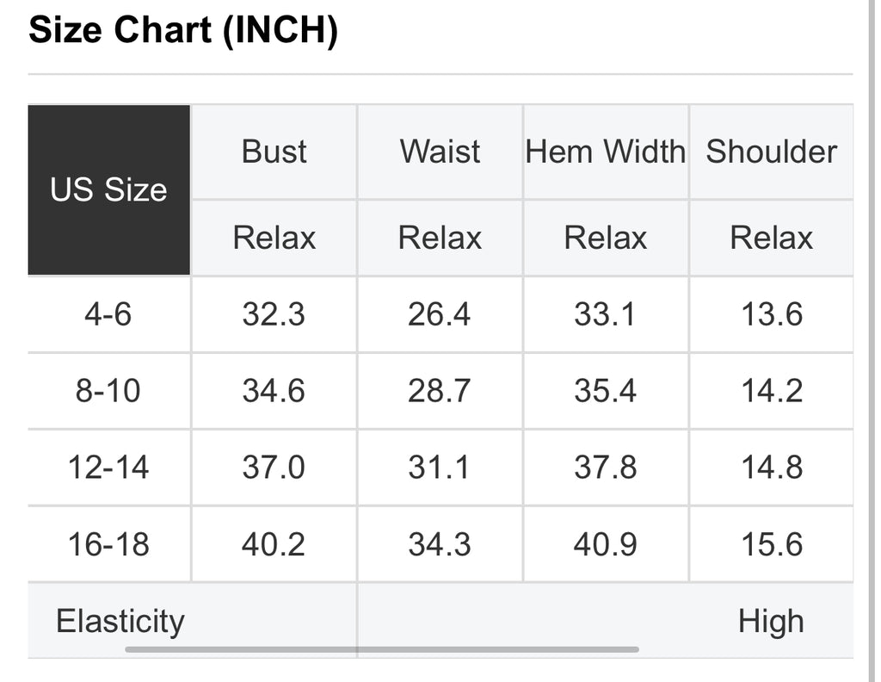Screen dimensions: 881x682
Task: Click waist value 26.4
Action: tap(440, 313)
